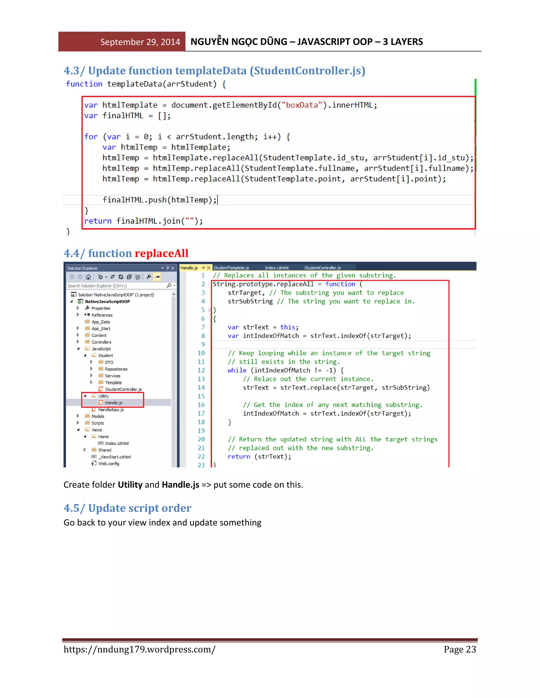Viewport: 540px width, 698px height.
Task: Expand the Models folder node
Action: [78, 416]
